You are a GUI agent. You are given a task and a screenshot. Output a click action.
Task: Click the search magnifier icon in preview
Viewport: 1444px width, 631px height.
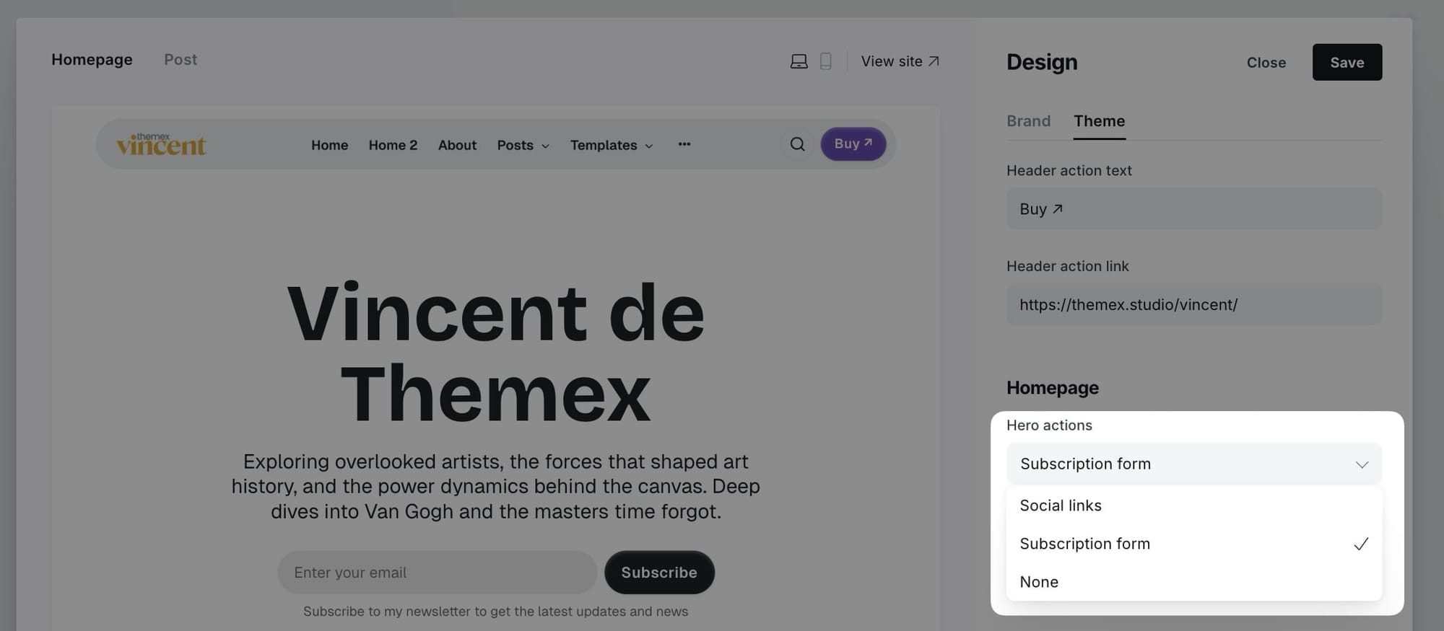tap(797, 144)
